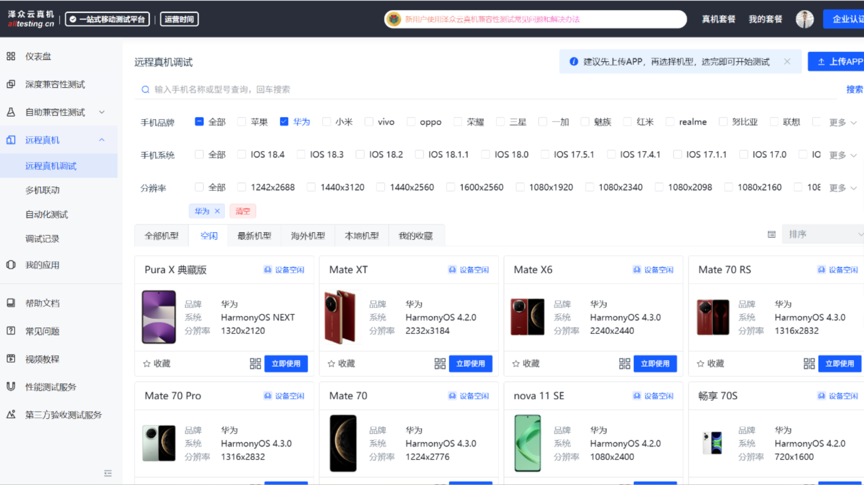The image size is (864, 485).
Task: Click the star favorite icon on Mate XT card
Action: (331, 364)
